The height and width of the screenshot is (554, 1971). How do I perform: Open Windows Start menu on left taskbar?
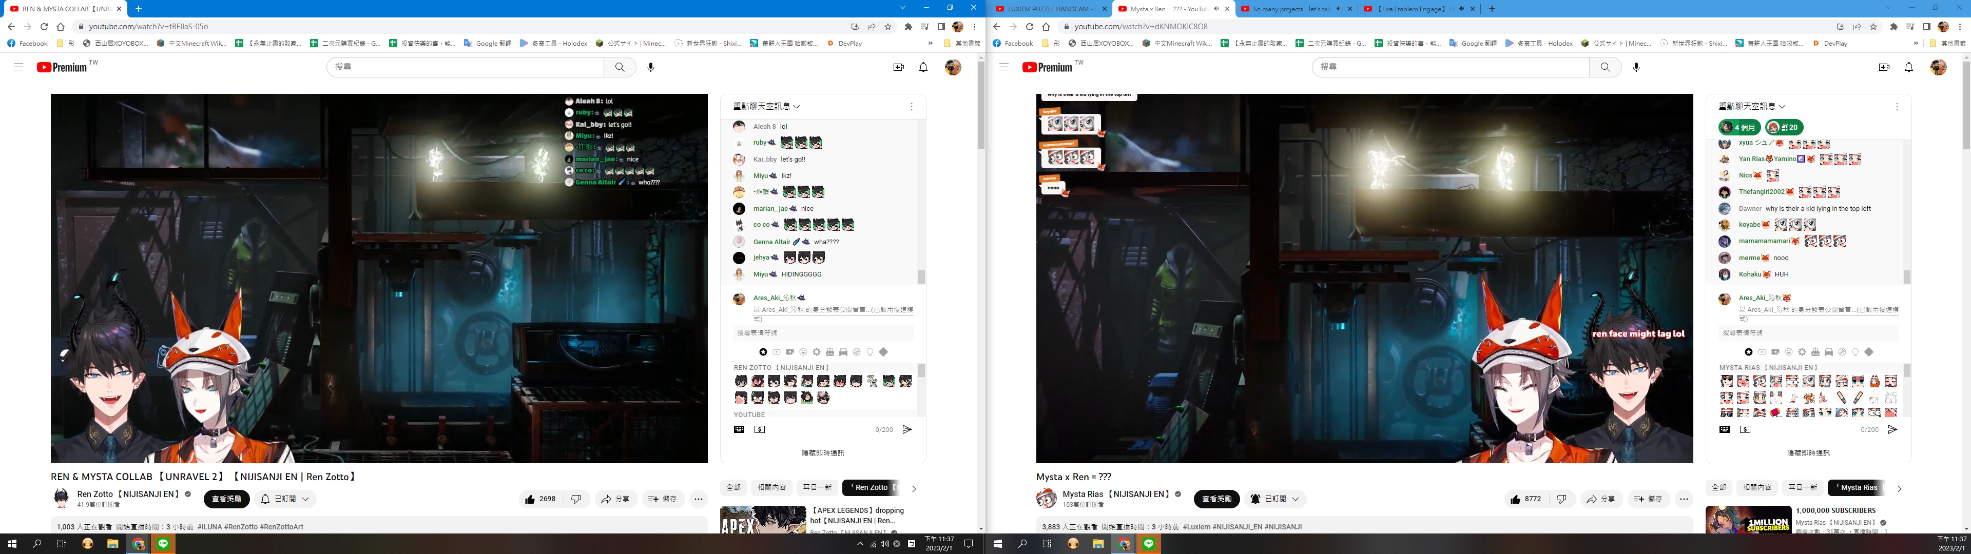pos(12,544)
